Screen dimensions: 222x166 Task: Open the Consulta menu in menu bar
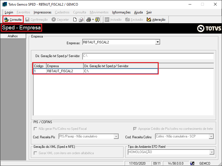click(x=79, y=12)
